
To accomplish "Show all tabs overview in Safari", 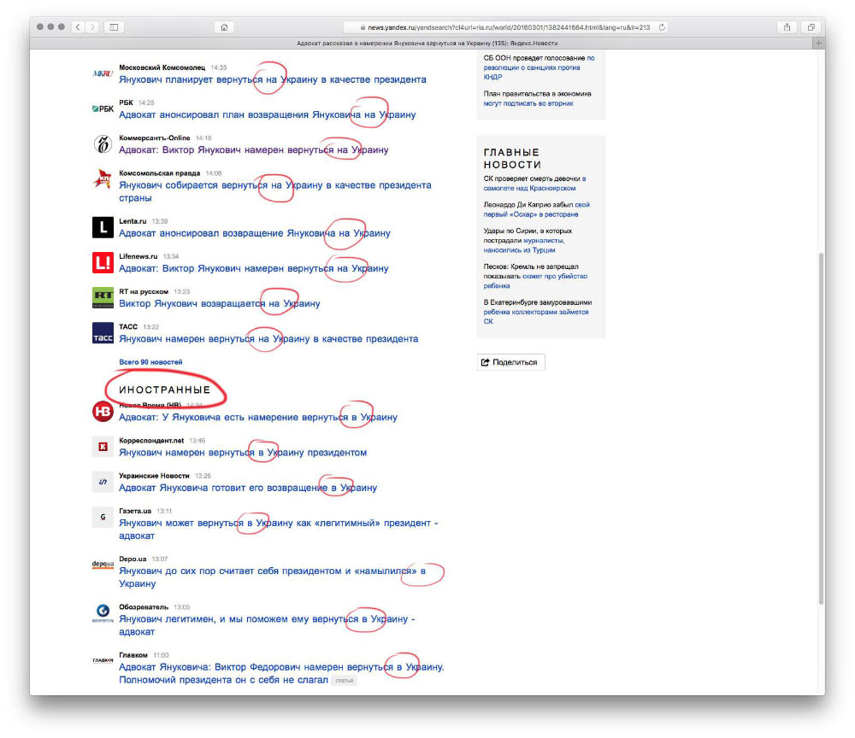I will pos(811,27).
